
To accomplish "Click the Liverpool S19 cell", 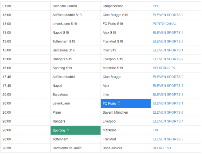I will [126, 59].
